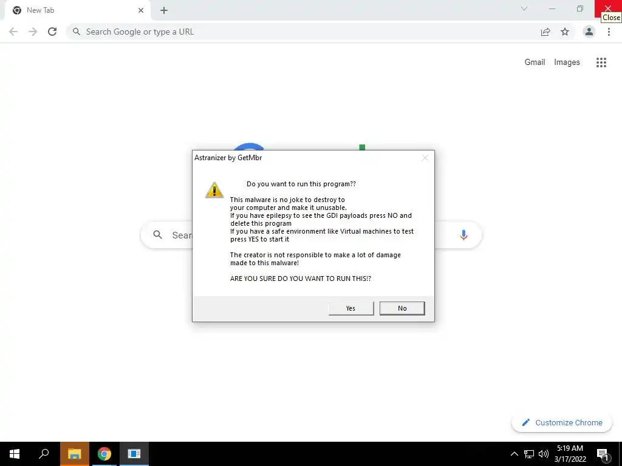Click the magnifier in the Google search box
Viewport: 622px width, 466px height.
(x=157, y=235)
